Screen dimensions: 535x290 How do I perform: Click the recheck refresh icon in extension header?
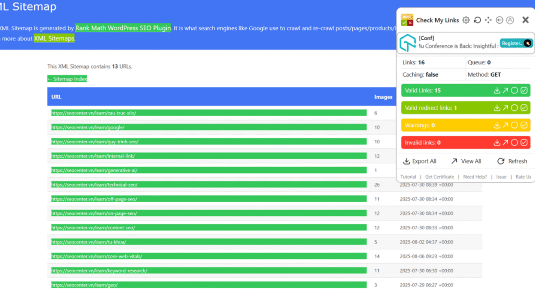(x=477, y=20)
